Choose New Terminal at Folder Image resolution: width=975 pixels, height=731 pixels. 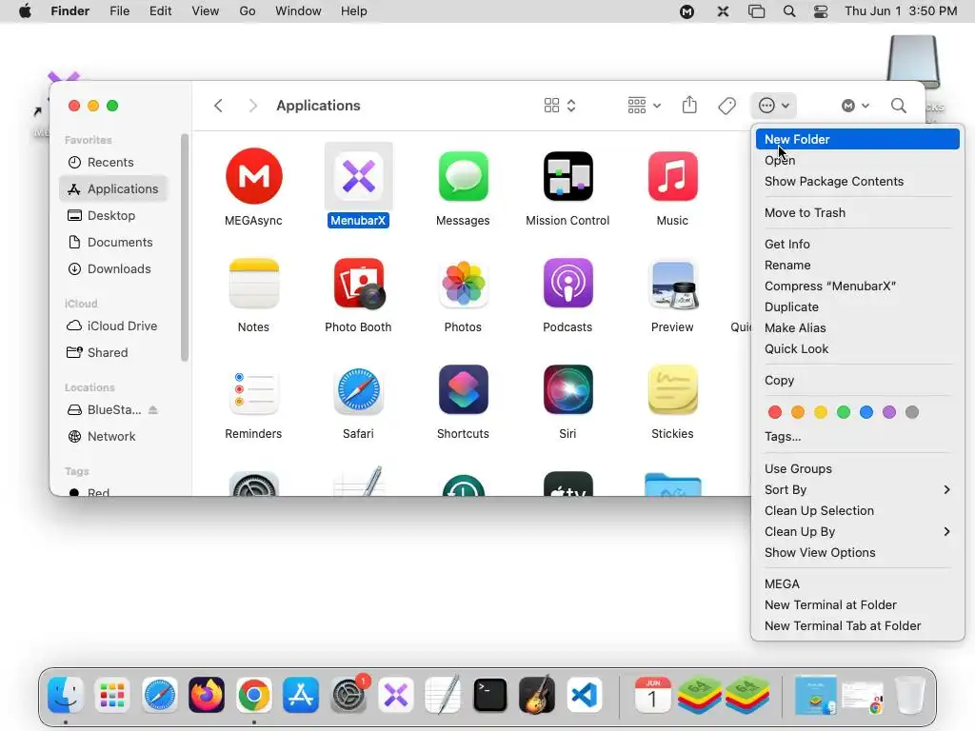(x=858, y=604)
